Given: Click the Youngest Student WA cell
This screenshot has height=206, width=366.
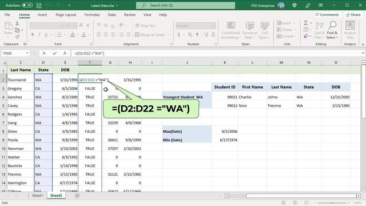Looking at the screenshot, I should click(x=187, y=97).
